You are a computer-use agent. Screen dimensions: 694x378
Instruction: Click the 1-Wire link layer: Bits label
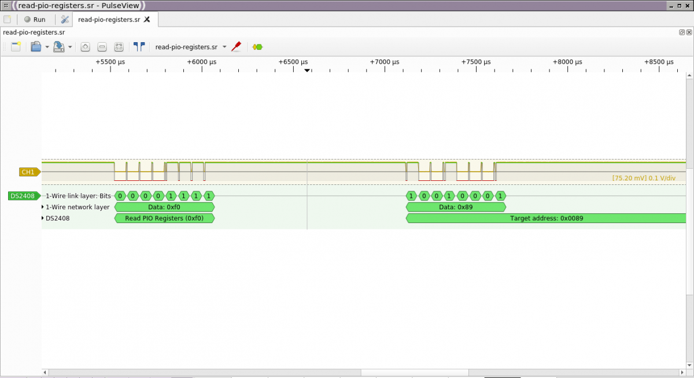pos(78,196)
